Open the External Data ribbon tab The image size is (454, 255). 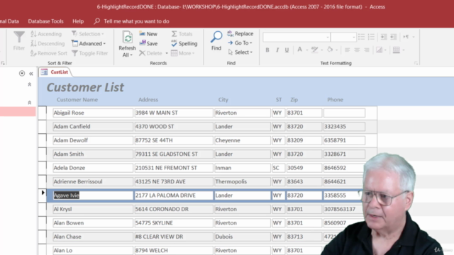click(x=9, y=21)
